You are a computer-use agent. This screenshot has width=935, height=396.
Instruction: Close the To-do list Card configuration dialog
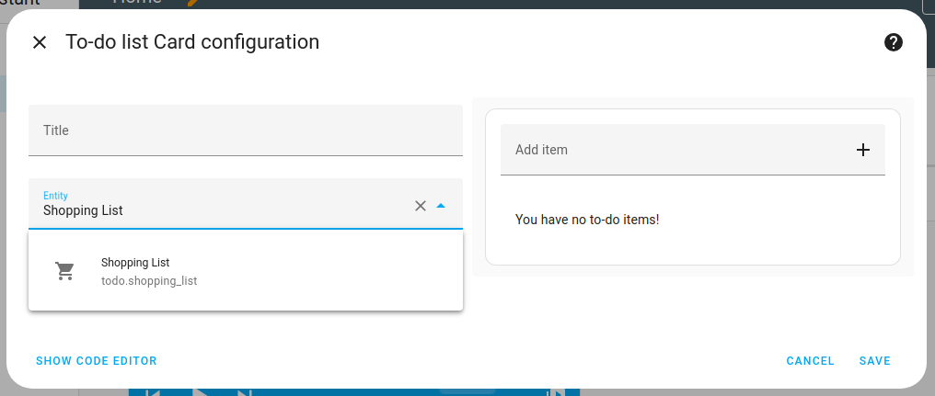39,42
